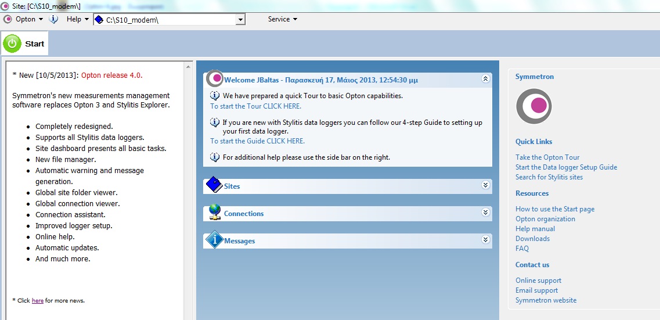
Task: Click the Messages panel title
Action: tap(240, 241)
